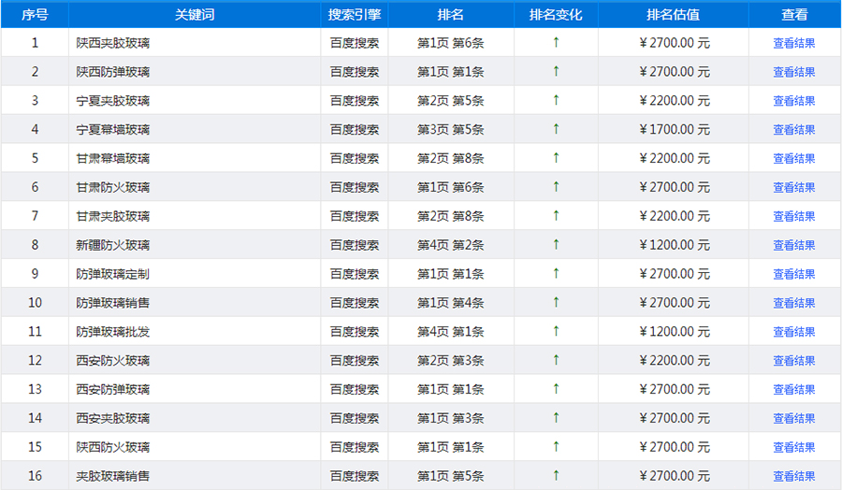Click the up arrow for 陕西防火玻璃

point(556,448)
